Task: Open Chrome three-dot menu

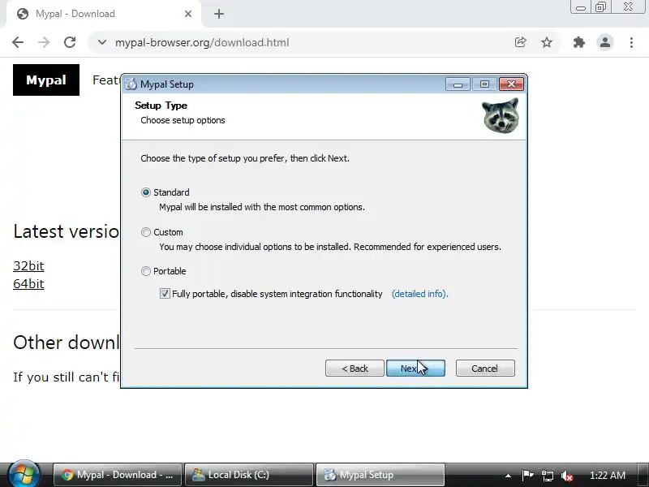Action: coord(631,42)
